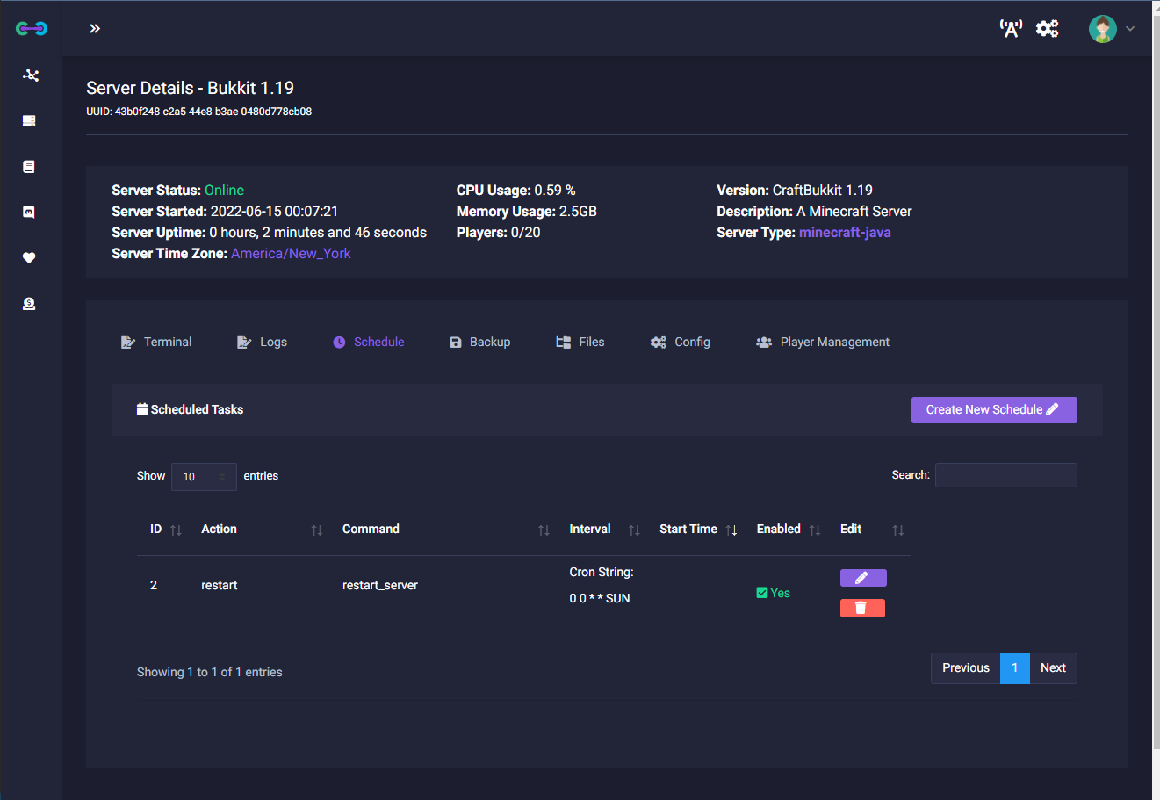Open the user avatar dropdown menu
The height and width of the screenshot is (808, 1160).
1111,29
